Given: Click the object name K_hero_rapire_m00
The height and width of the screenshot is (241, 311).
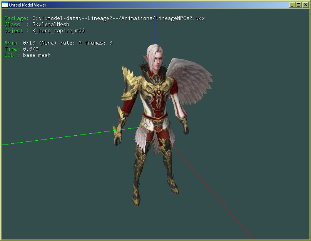Looking at the screenshot, I should (x=59, y=31).
